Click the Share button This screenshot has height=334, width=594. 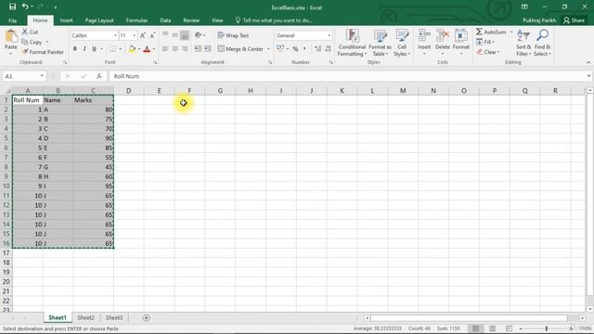(574, 20)
